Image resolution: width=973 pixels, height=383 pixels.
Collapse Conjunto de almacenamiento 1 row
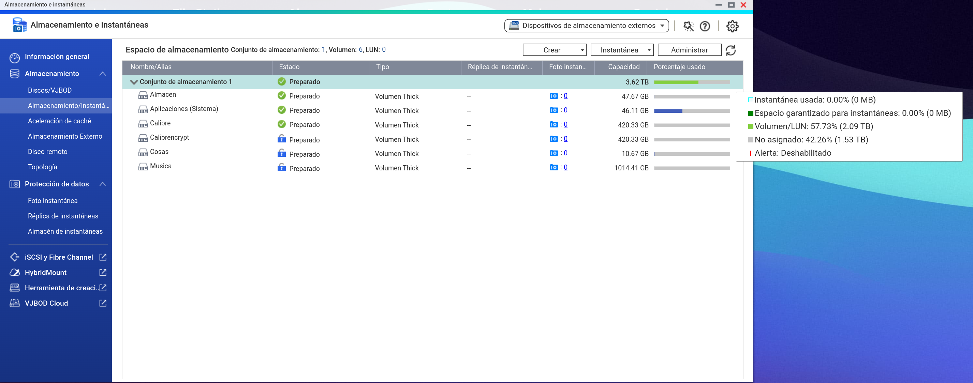(134, 82)
